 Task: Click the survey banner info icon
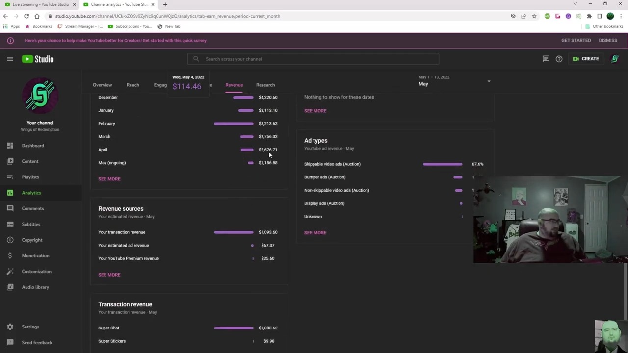point(10,41)
